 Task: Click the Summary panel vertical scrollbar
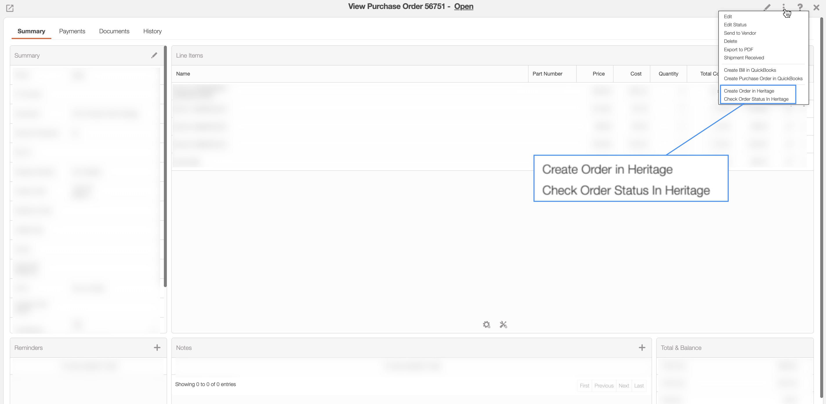(x=165, y=166)
